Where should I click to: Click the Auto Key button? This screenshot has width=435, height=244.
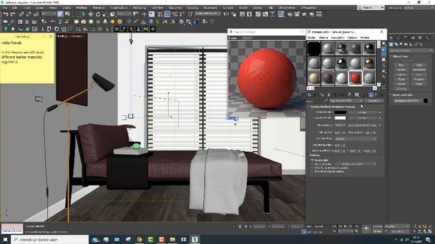coord(377,226)
